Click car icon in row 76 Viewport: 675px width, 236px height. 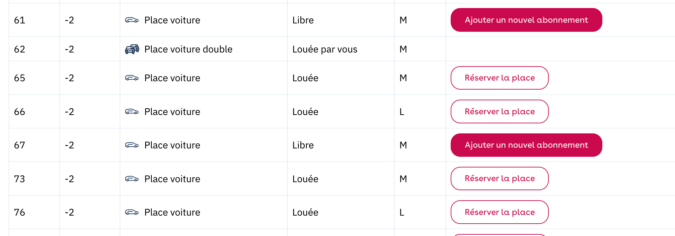132,212
